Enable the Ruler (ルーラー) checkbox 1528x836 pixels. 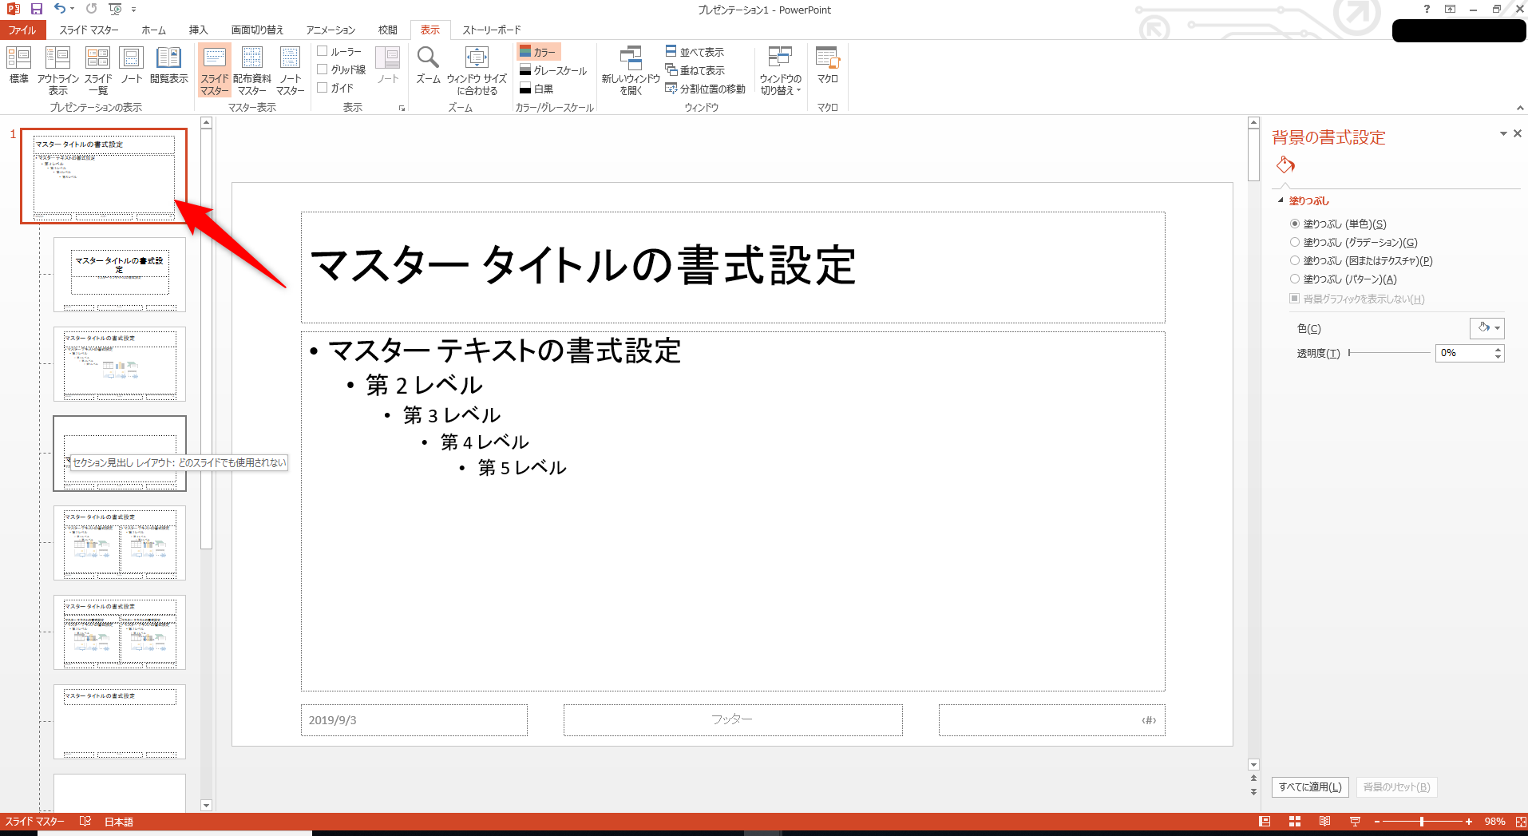[323, 51]
